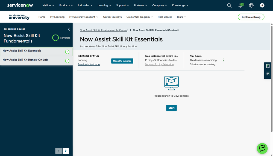Open My Learning
273x156 pixels.
point(57,17)
